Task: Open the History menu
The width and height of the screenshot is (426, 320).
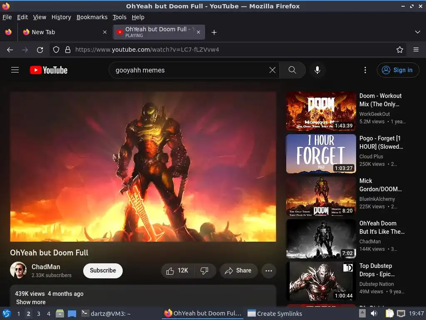Action: click(61, 17)
